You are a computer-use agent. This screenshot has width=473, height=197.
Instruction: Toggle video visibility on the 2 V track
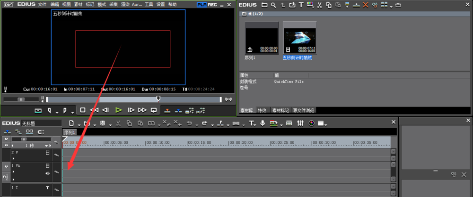pos(47,153)
